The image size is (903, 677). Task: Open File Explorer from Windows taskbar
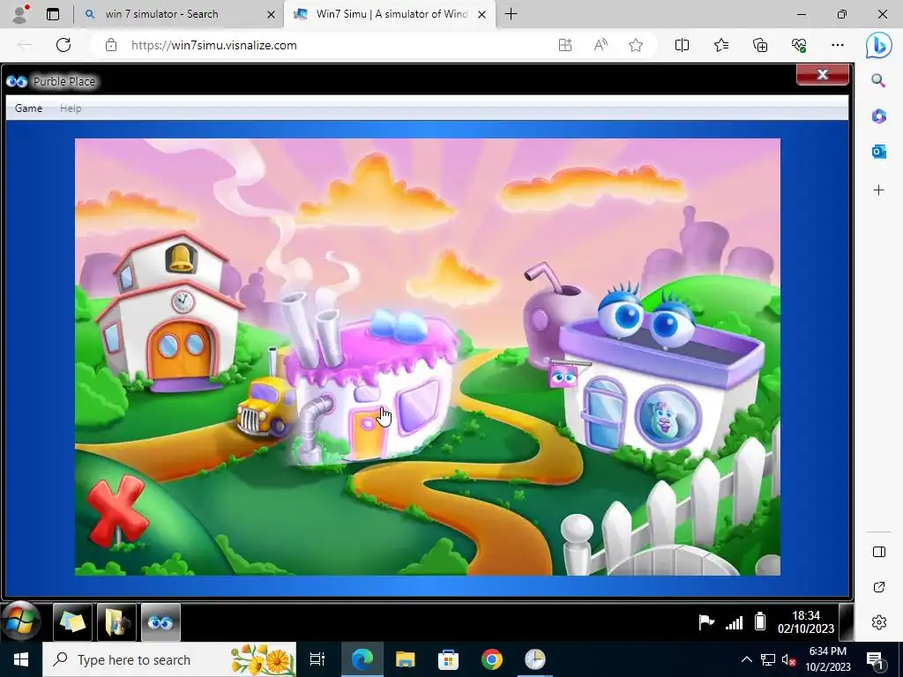pyautogui.click(x=406, y=659)
